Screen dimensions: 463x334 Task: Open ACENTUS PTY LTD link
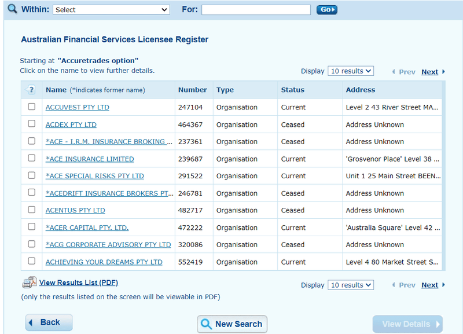click(75, 210)
